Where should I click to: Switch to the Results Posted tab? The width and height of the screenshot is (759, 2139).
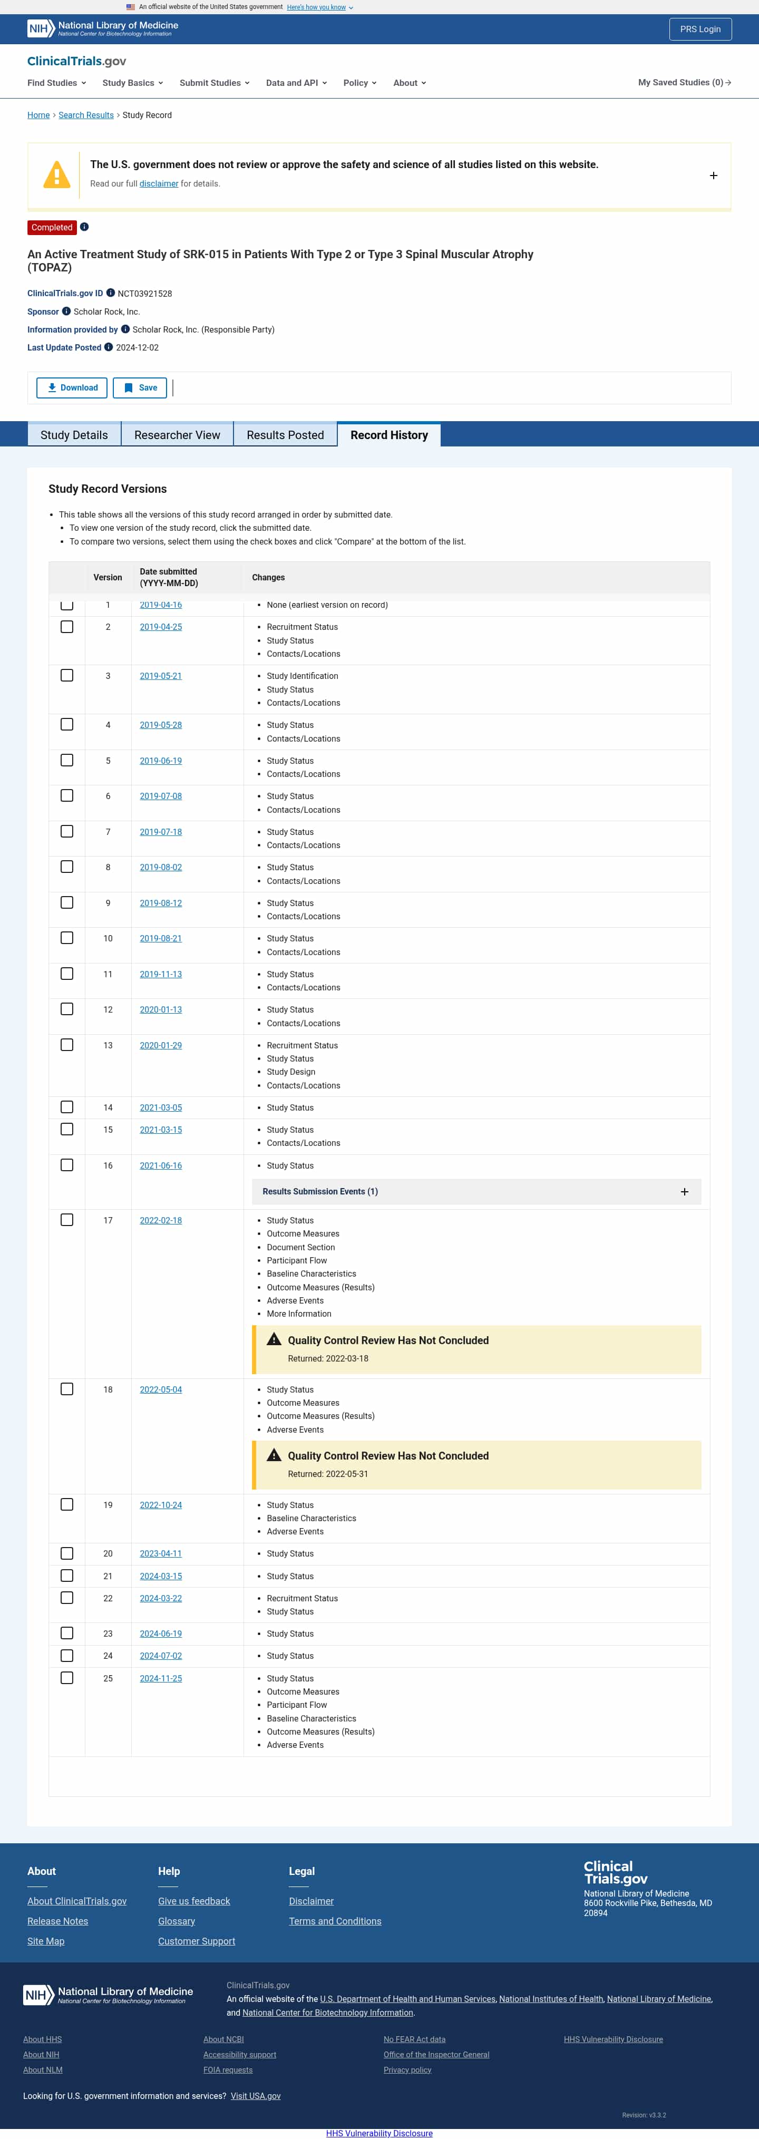[286, 435]
